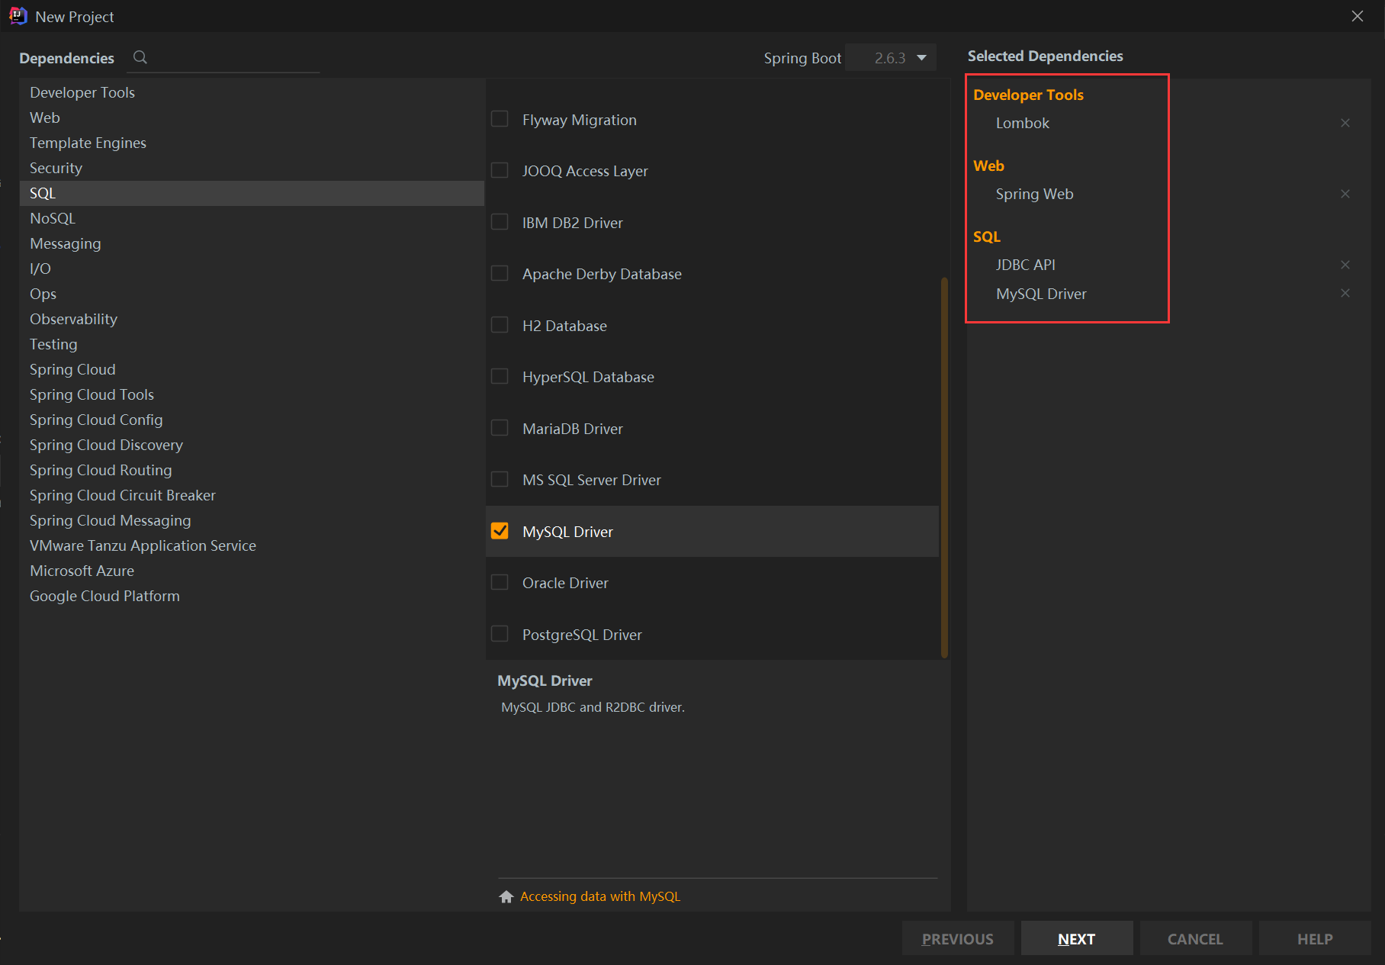Check the H2 Database option
Image resolution: width=1385 pixels, height=965 pixels.
[500, 325]
